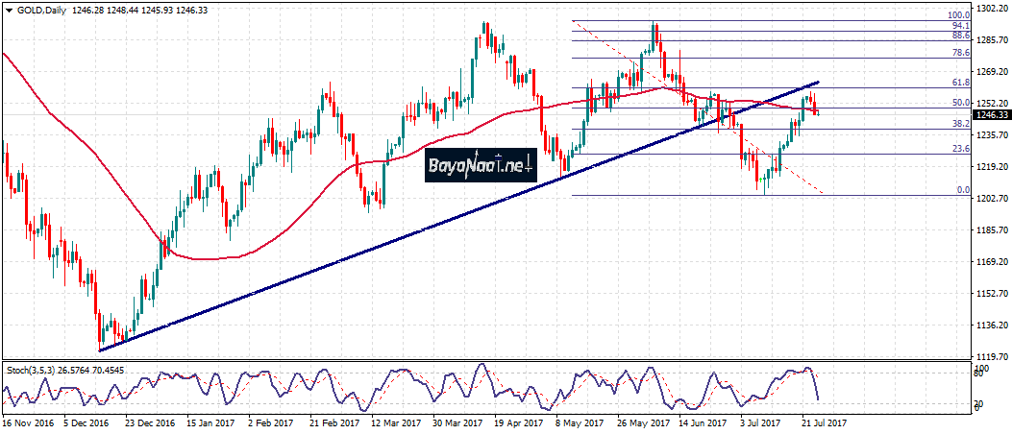
Task: Select the 1269.20 price scale value
Action: pyautogui.click(x=991, y=71)
